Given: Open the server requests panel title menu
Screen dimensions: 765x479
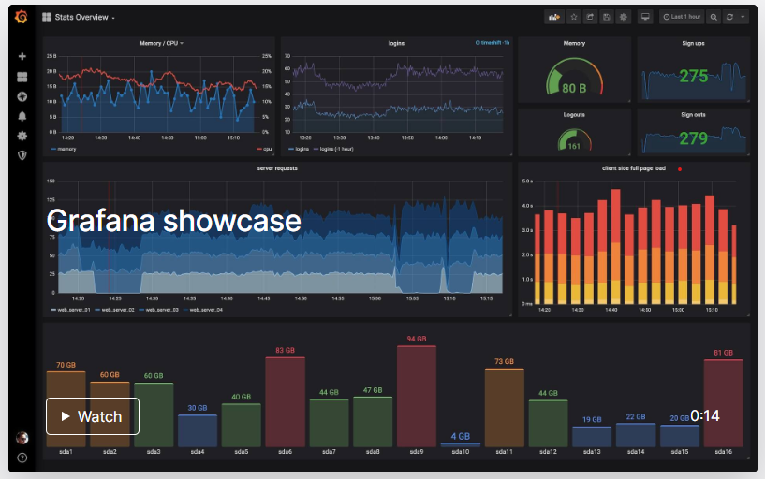Looking at the screenshot, I should click(x=277, y=168).
